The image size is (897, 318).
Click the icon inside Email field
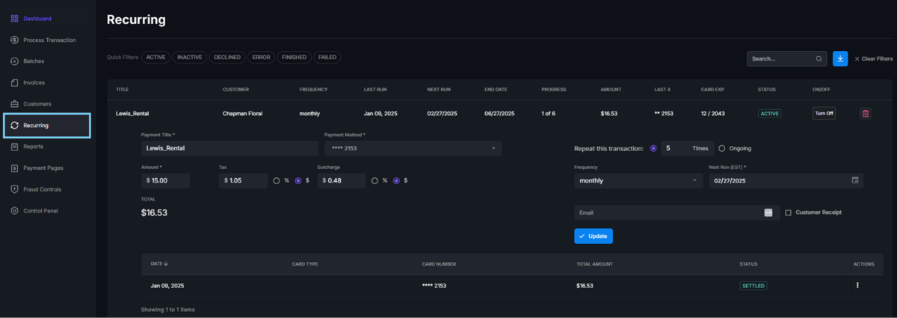pyautogui.click(x=768, y=212)
